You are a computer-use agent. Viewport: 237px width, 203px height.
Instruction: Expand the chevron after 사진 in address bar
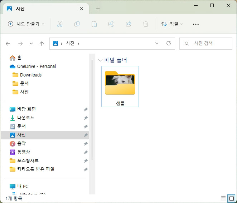(x=78, y=44)
